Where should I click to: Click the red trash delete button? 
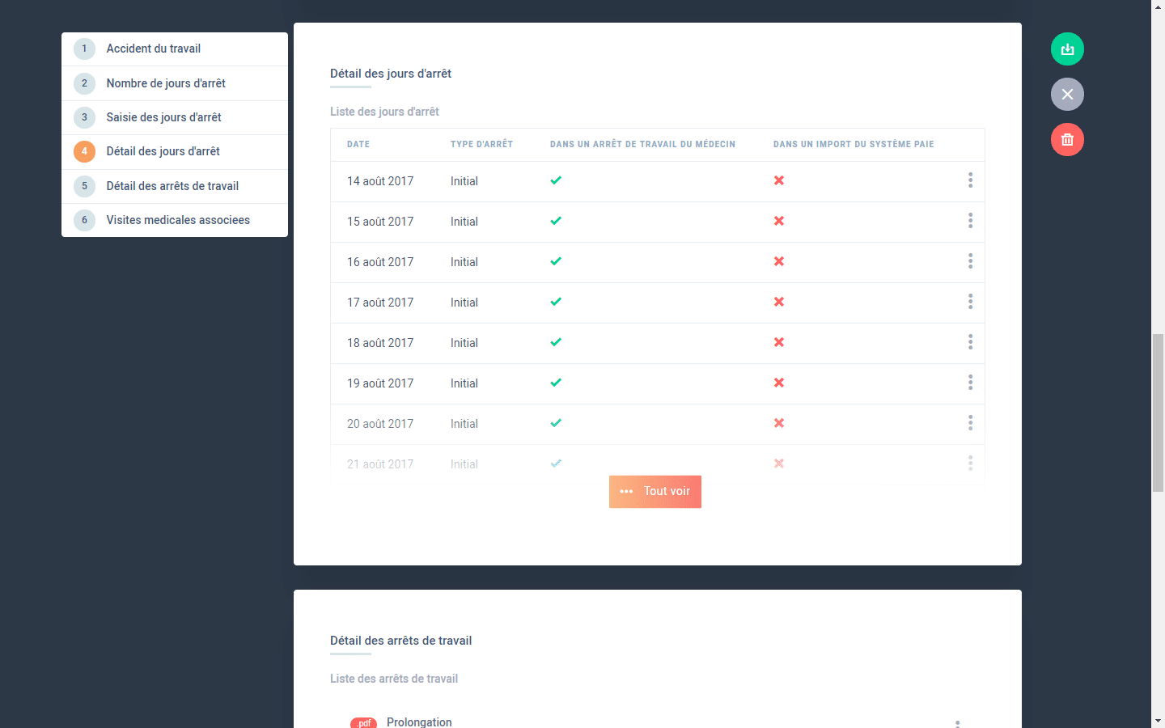1067,140
